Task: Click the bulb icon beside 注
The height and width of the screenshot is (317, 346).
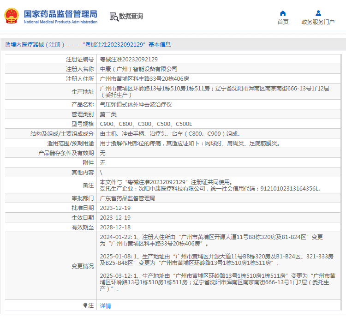Action: point(85,305)
